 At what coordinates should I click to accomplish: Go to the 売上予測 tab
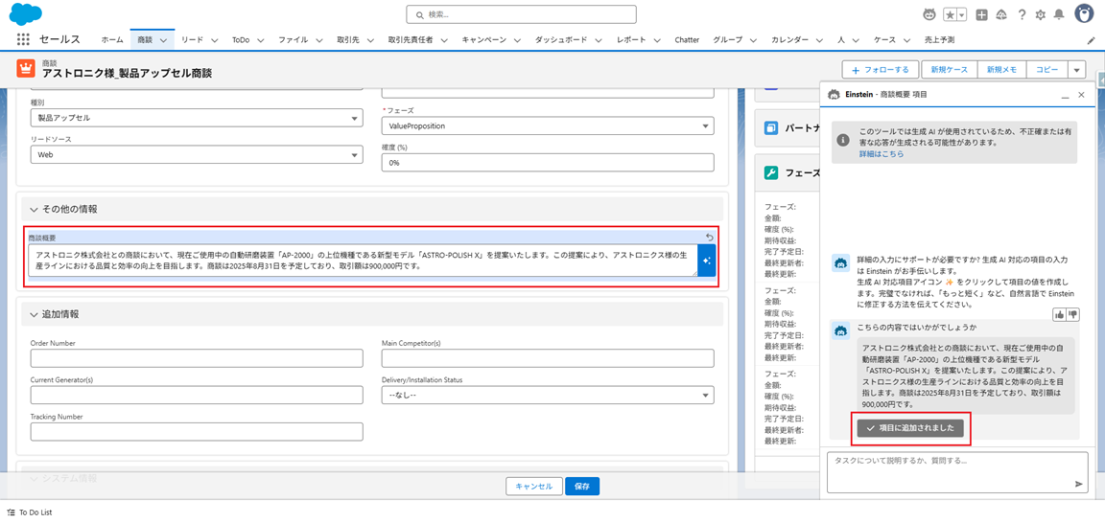point(938,40)
